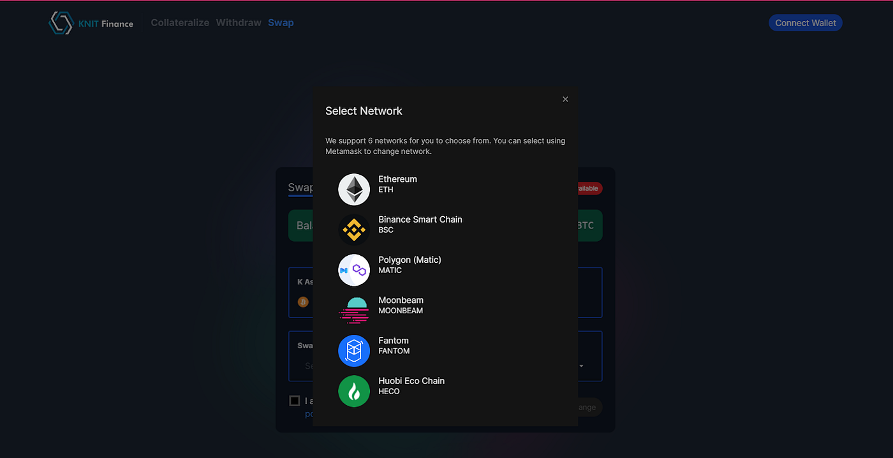The image size is (893, 458).
Task: Click the orange Bitcoin coin icon
Action: [303, 302]
